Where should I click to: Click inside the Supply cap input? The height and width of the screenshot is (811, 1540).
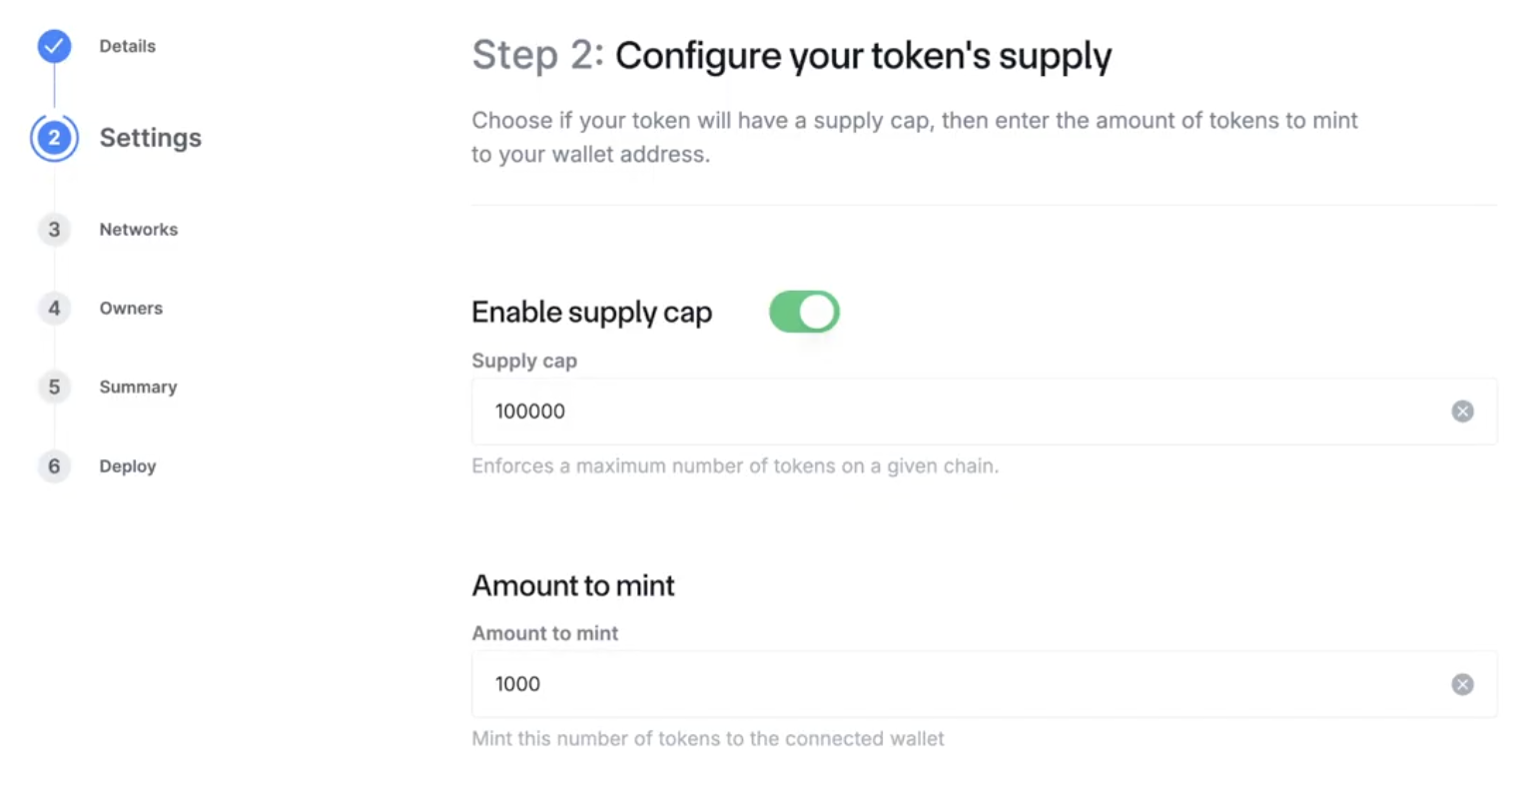click(899, 411)
